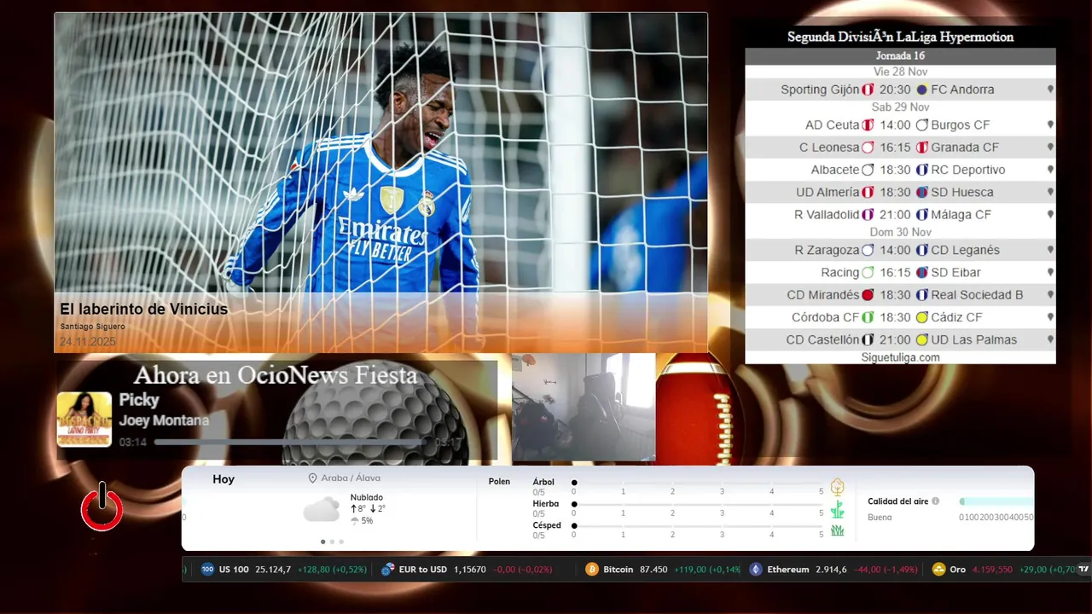
Task: Click the location pin beside Araba / Álava
Action: [x=312, y=478]
